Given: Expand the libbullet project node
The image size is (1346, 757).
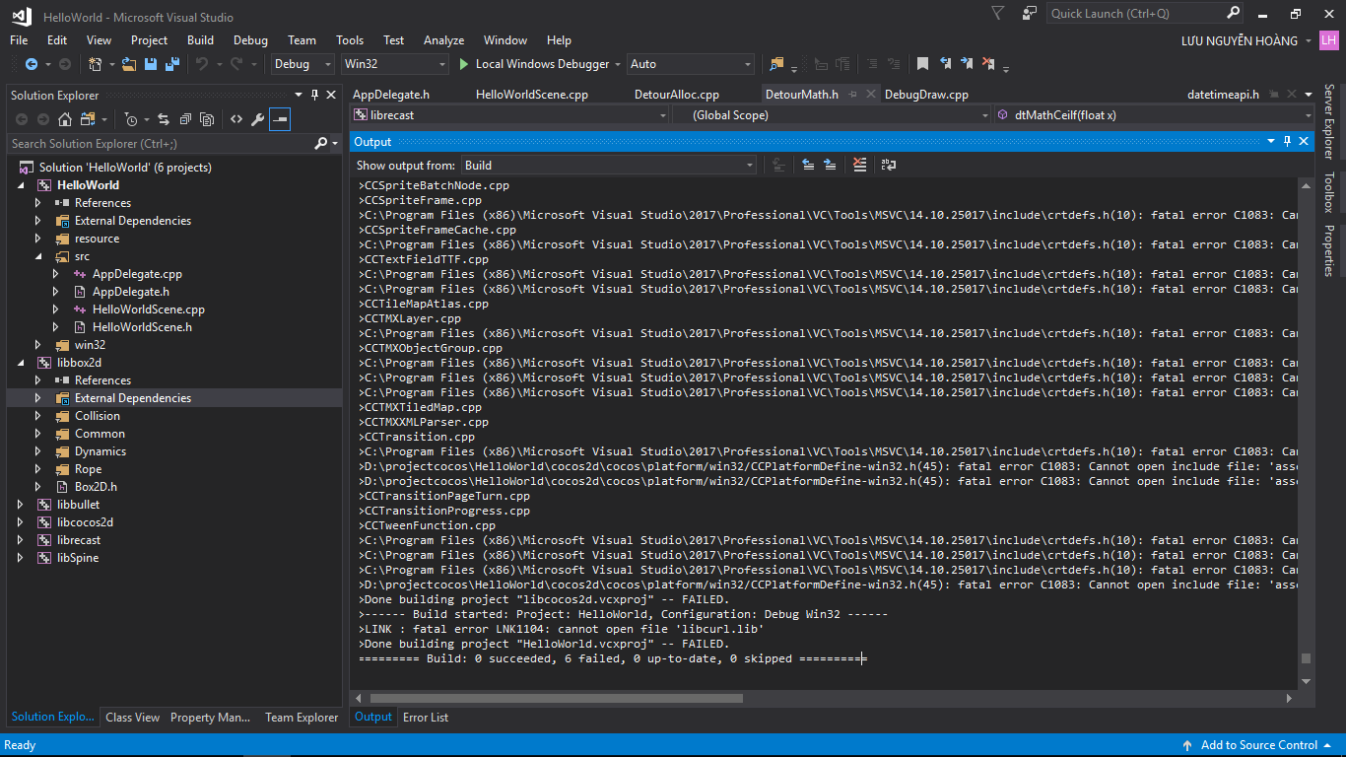Looking at the screenshot, I should (21, 505).
